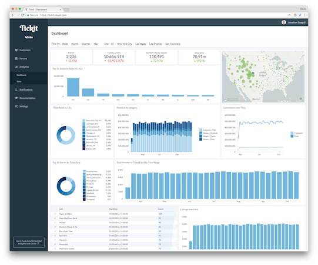318x265 pixels.
Task: Select the Dashboard submenu item
Action: pos(22,75)
